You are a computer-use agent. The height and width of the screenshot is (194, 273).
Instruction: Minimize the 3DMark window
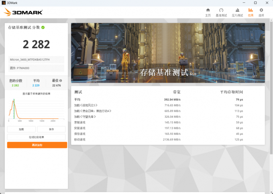pyautogui.click(x=244, y=3)
